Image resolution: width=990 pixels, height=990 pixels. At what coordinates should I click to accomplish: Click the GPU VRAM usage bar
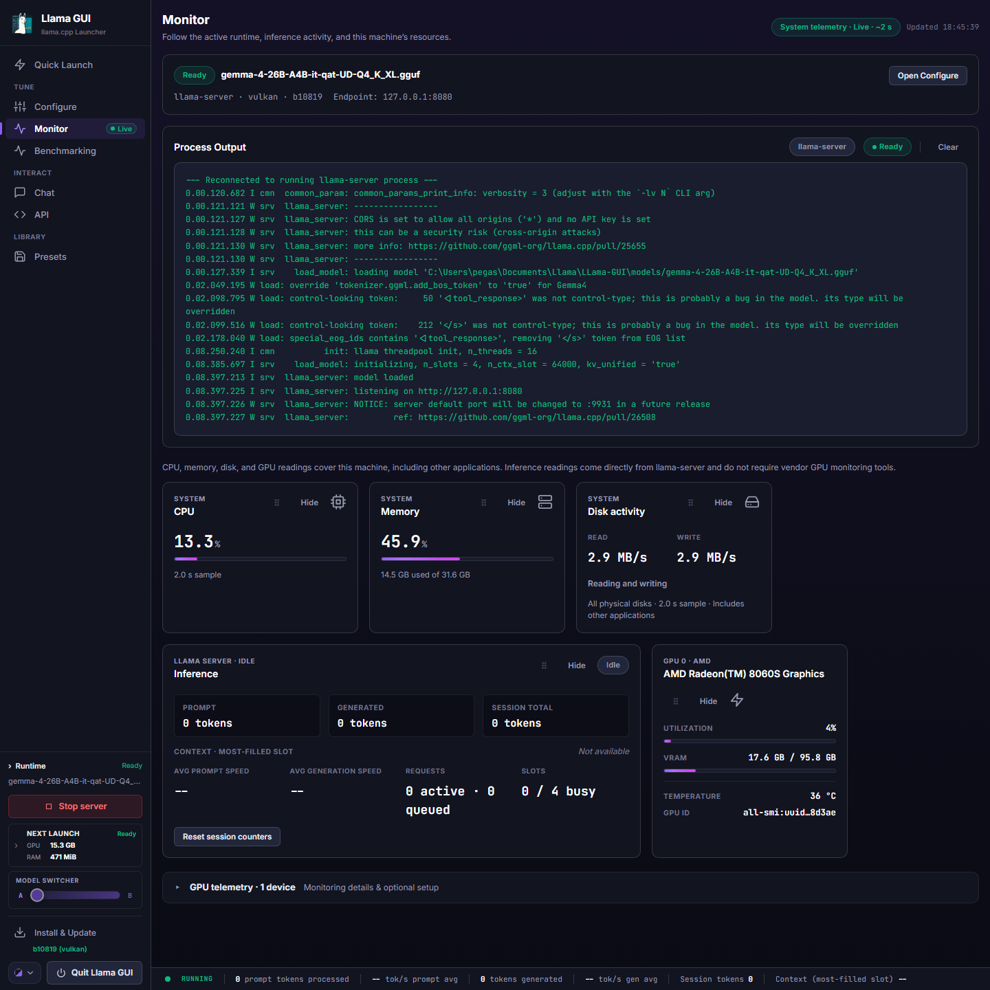click(749, 771)
